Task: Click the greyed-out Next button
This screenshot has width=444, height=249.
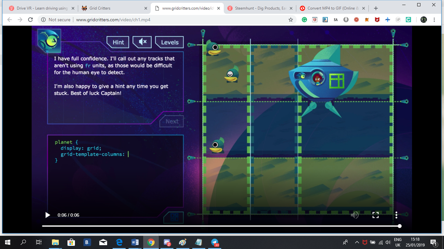Action: pyautogui.click(x=172, y=121)
